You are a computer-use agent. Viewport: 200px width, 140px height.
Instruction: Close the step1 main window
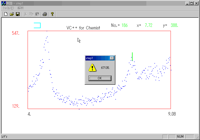pos(196,3)
